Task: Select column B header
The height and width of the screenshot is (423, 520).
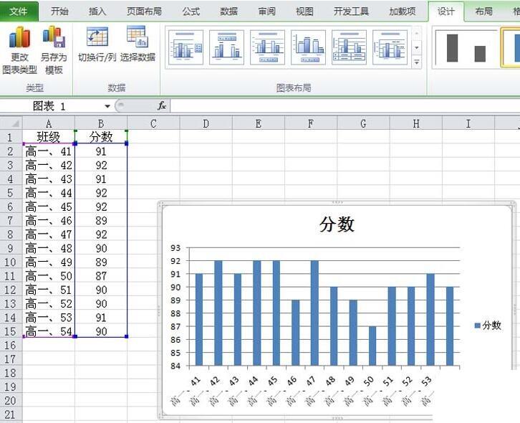Action: pyautogui.click(x=101, y=123)
